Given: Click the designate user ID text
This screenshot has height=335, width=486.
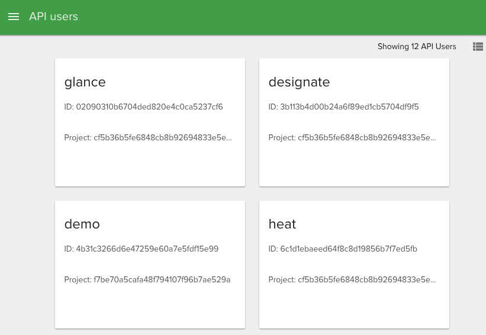Looking at the screenshot, I should click(x=343, y=107).
